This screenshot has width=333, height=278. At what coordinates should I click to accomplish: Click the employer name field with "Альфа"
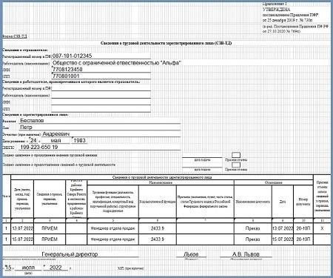(x=117, y=63)
